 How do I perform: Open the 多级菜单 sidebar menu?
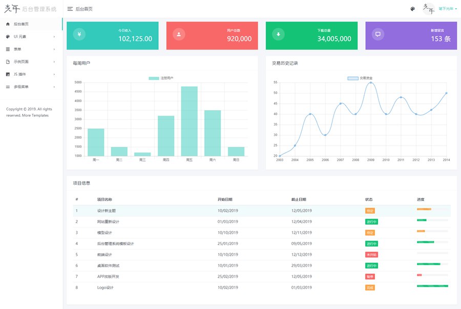(31, 86)
